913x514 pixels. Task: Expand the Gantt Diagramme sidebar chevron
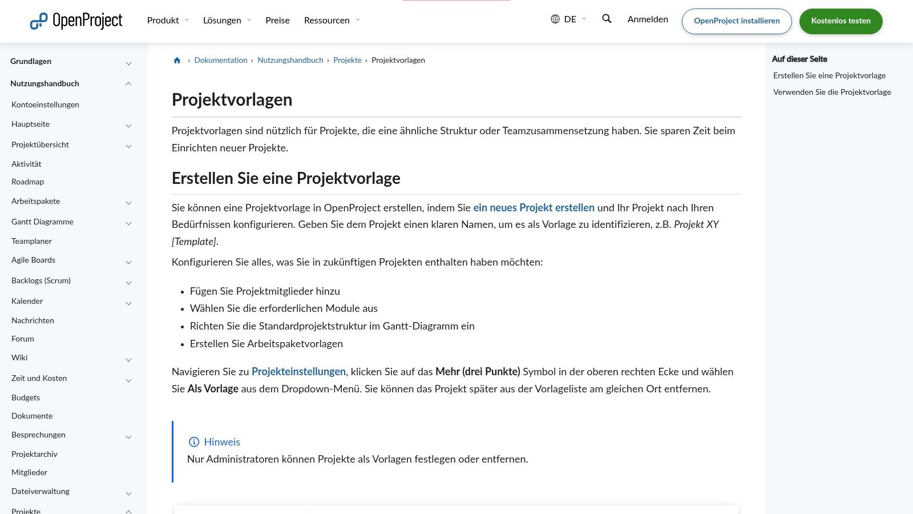pyautogui.click(x=128, y=223)
